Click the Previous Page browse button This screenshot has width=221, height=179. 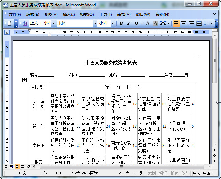point(214,150)
